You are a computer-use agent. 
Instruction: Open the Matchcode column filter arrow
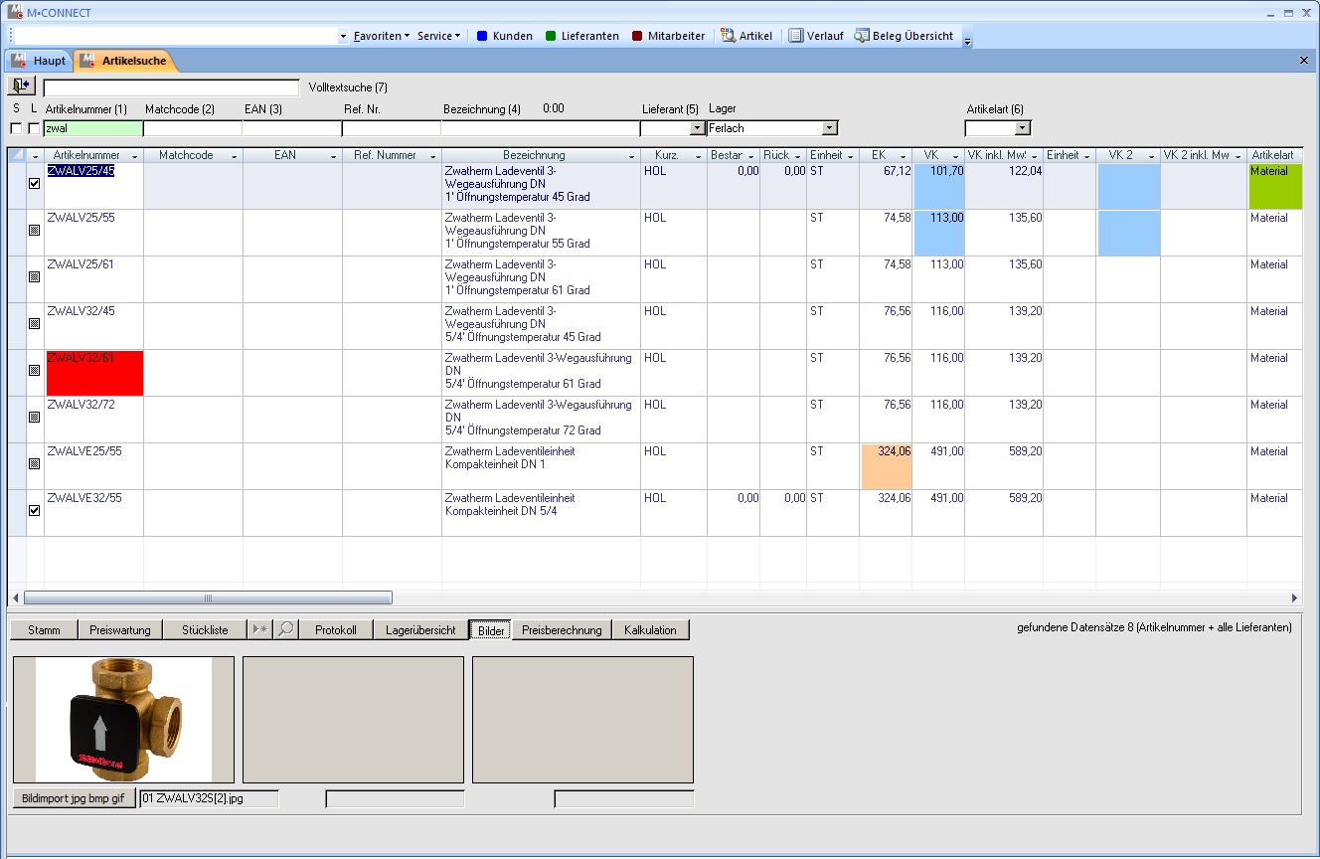[235, 156]
